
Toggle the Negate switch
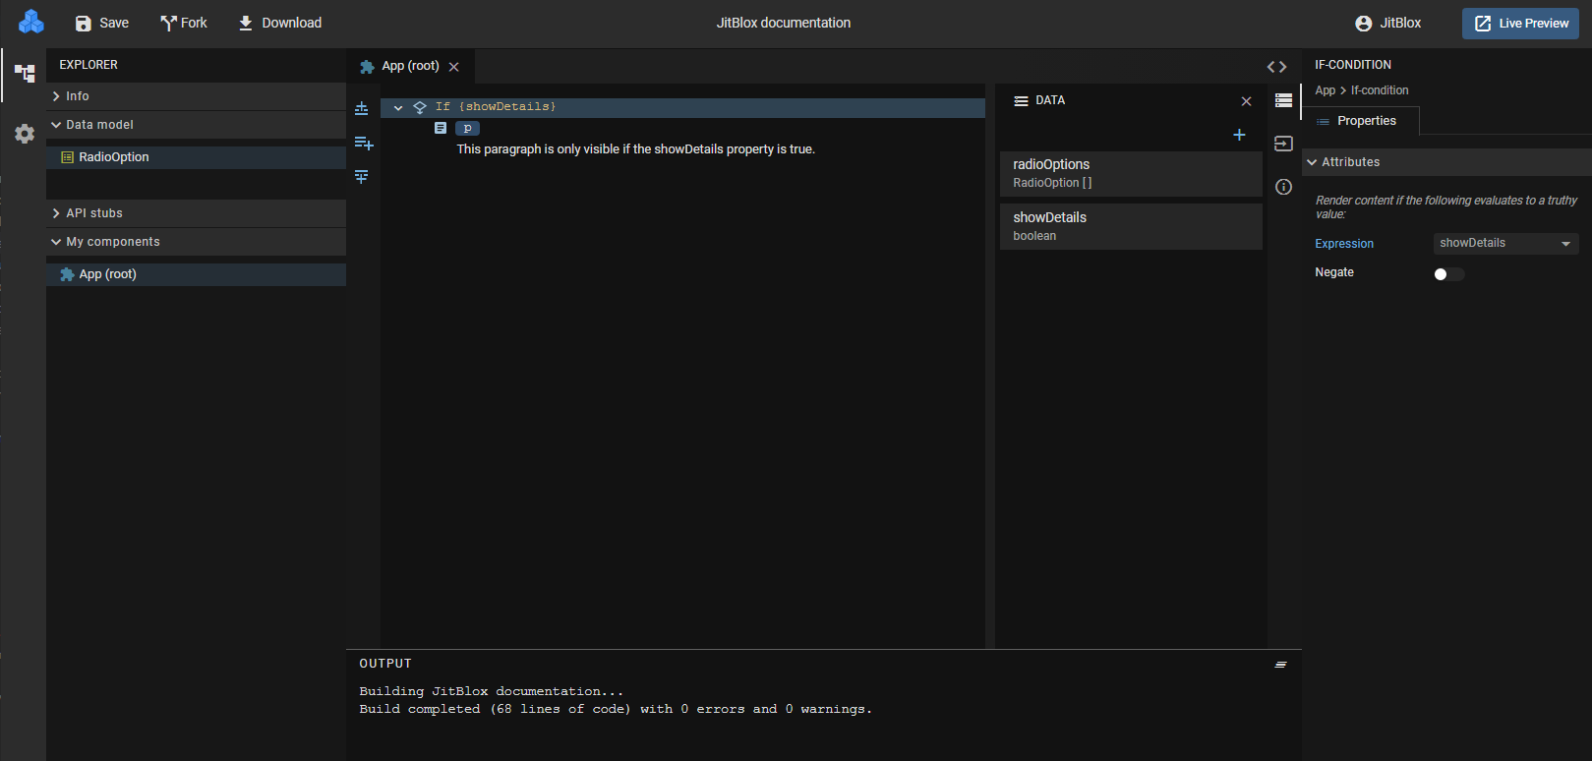pyautogui.click(x=1448, y=274)
